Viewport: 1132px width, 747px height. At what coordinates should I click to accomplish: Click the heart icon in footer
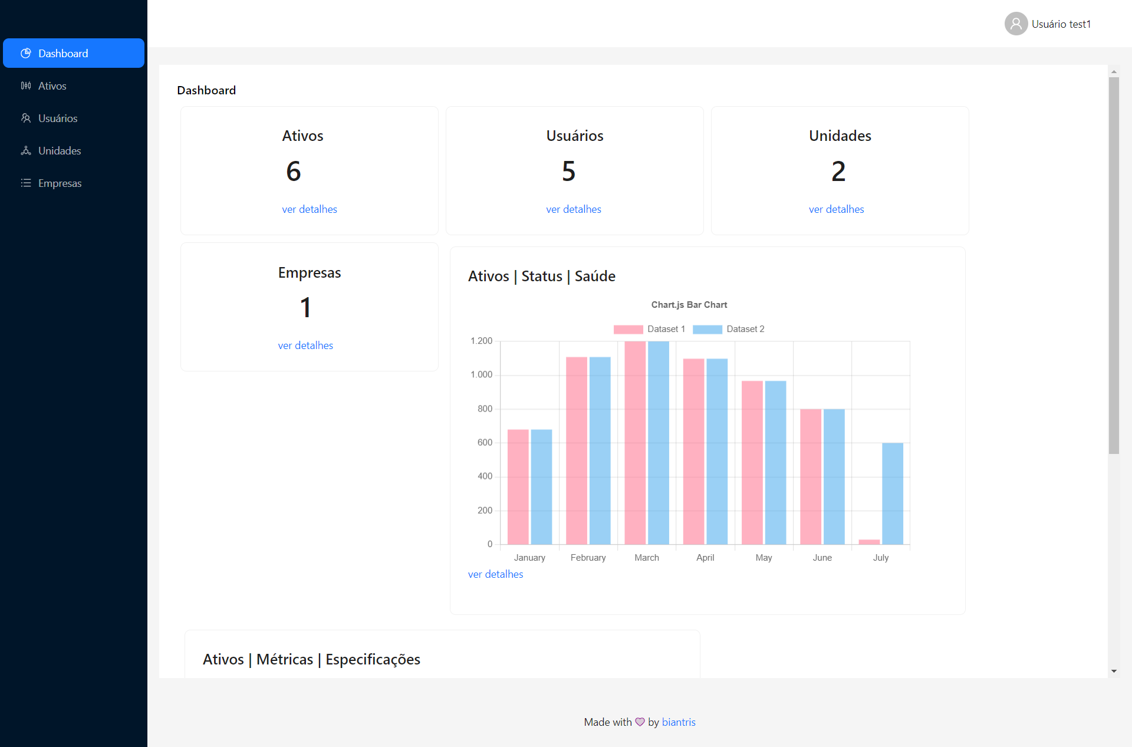(x=640, y=722)
